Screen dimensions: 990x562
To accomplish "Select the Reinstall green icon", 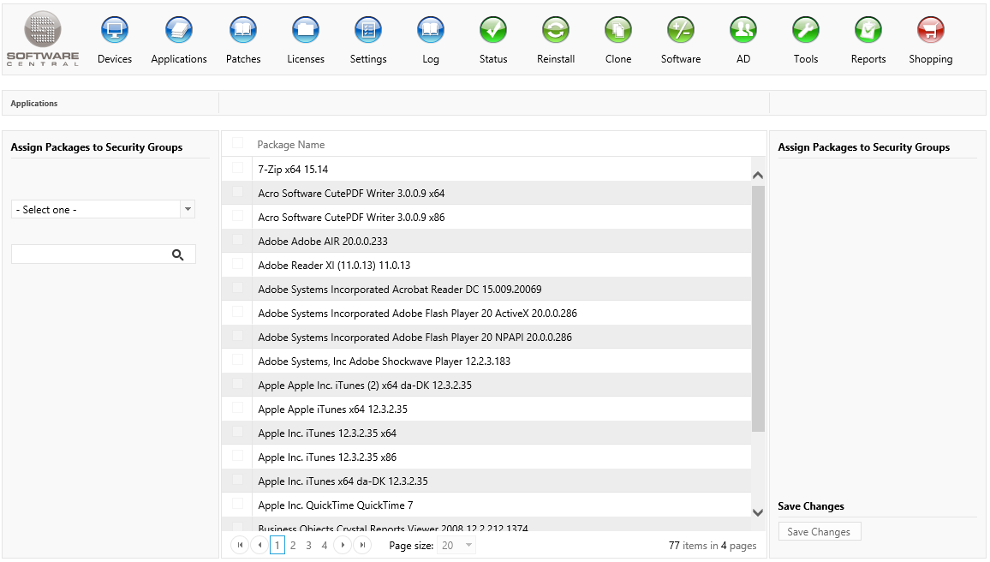I will pyautogui.click(x=556, y=31).
